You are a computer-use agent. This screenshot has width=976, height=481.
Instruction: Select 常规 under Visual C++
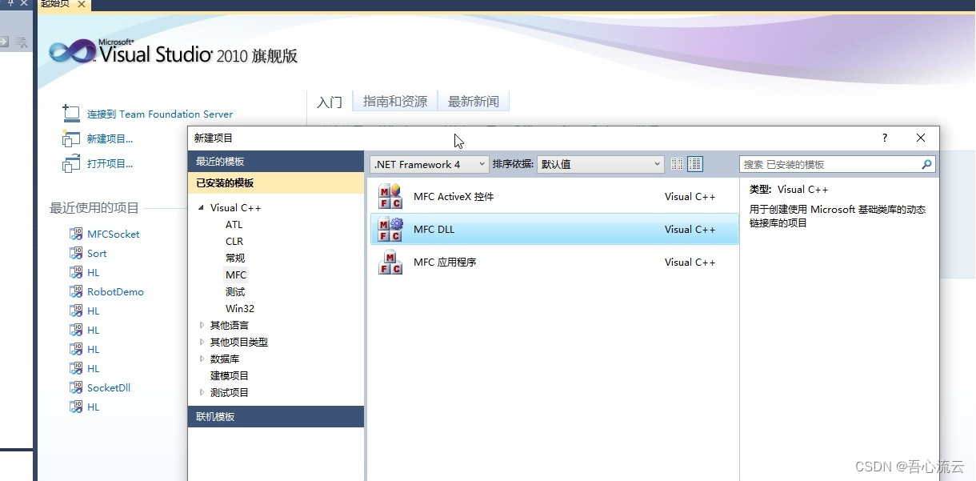pyautogui.click(x=235, y=259)
